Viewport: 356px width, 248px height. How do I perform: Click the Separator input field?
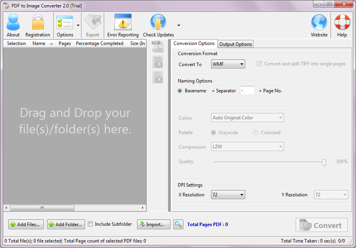click(248, 91)
